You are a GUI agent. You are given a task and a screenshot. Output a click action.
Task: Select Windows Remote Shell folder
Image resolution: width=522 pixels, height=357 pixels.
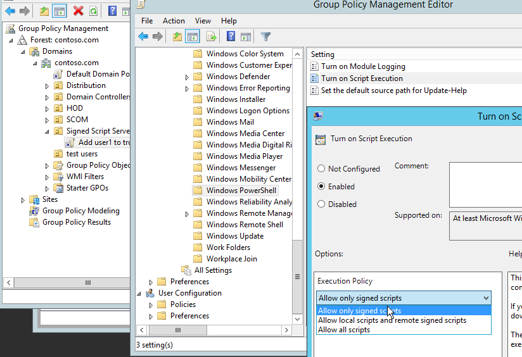pyautogui.click(x=245, y=225)
